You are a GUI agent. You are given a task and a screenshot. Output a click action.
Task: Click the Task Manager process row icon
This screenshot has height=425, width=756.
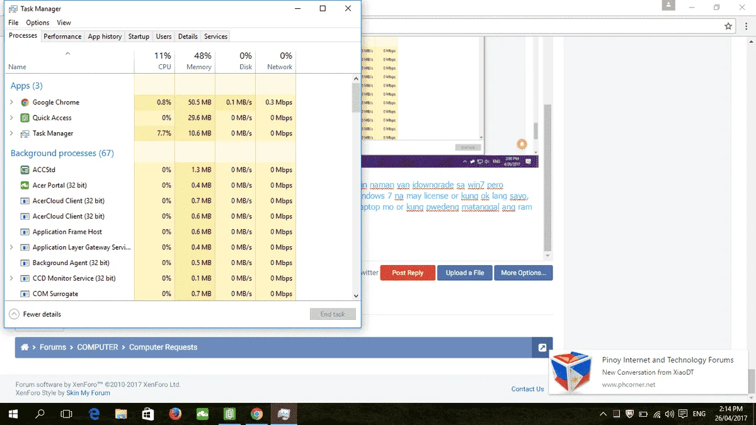click(25, 133)
